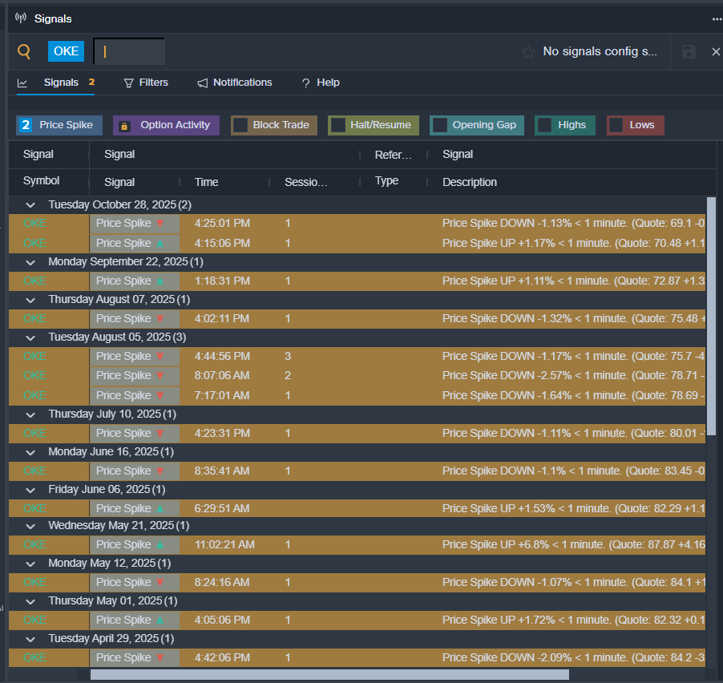Collapse the Tuesday August 05, 2025 group
The image size is (723, 683).
pyautogui.click(x=30, y=337)
